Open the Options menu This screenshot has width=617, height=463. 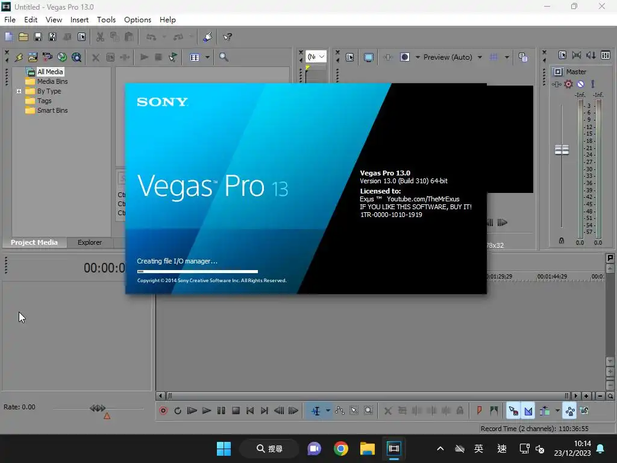pos(137,20)
